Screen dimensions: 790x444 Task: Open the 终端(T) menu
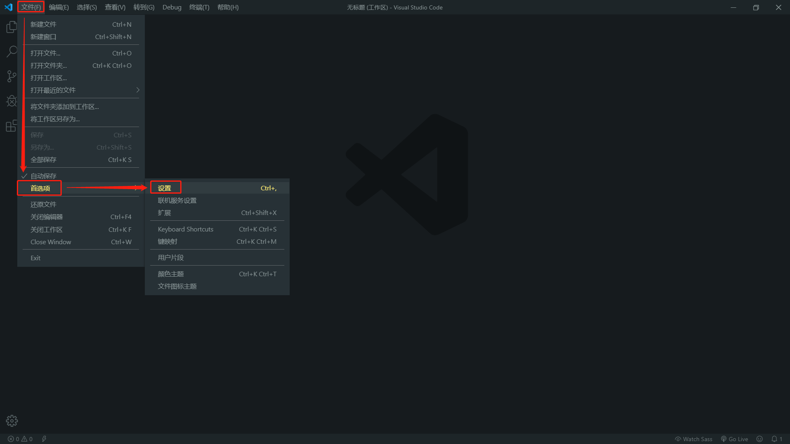(199, 7)
